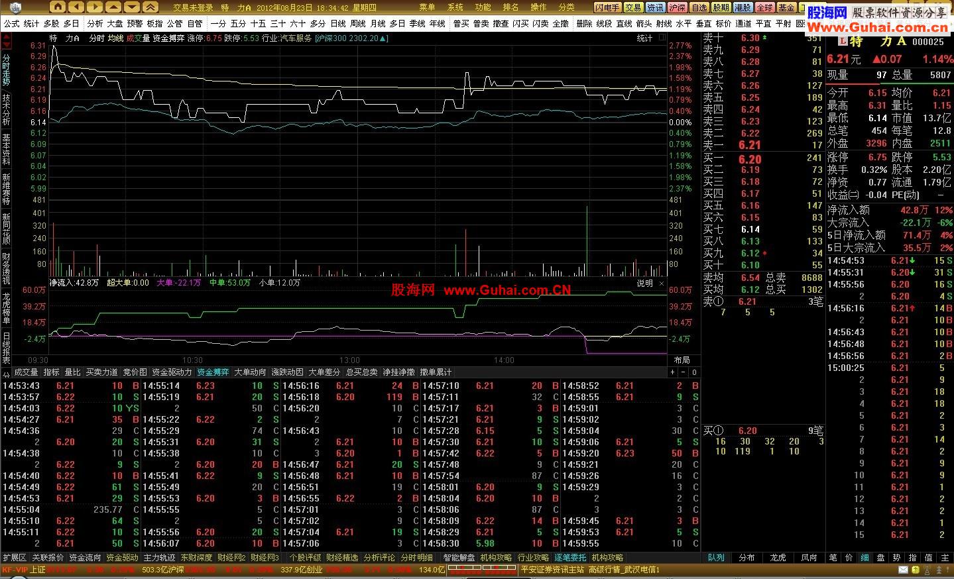Viewport: 954px width, 579px height.
Task: Select the 大盘 toolbar item
Action: [115, 23]
